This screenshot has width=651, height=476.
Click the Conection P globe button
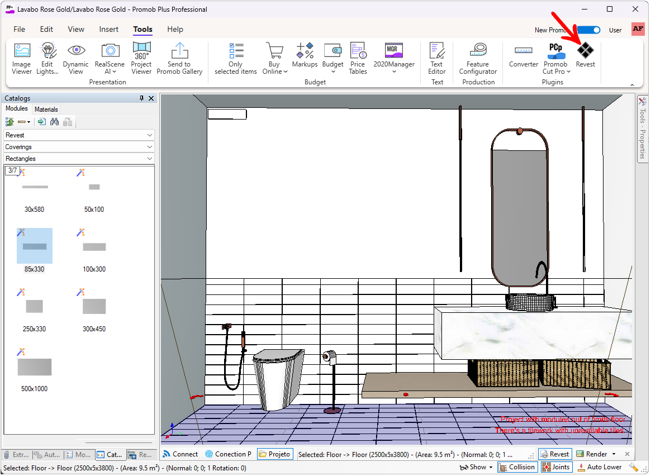point(229,454)
